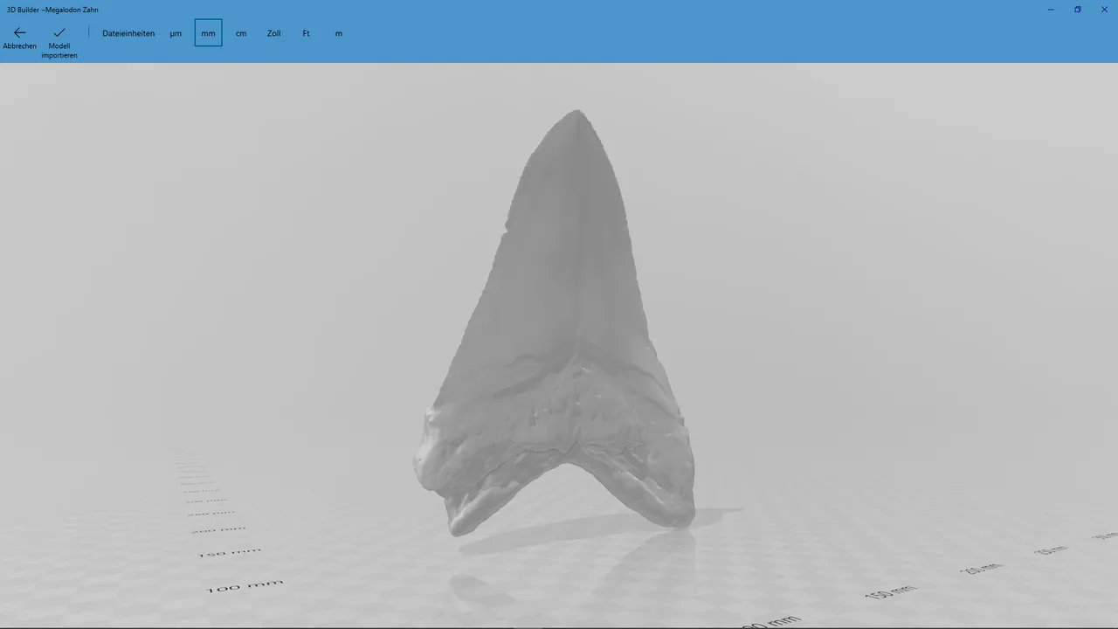Image resolution: width=1118 pixels, height=629 pixels.
Task: Click the maximize icon in the title bar
Action: (x=1077, y=10)
